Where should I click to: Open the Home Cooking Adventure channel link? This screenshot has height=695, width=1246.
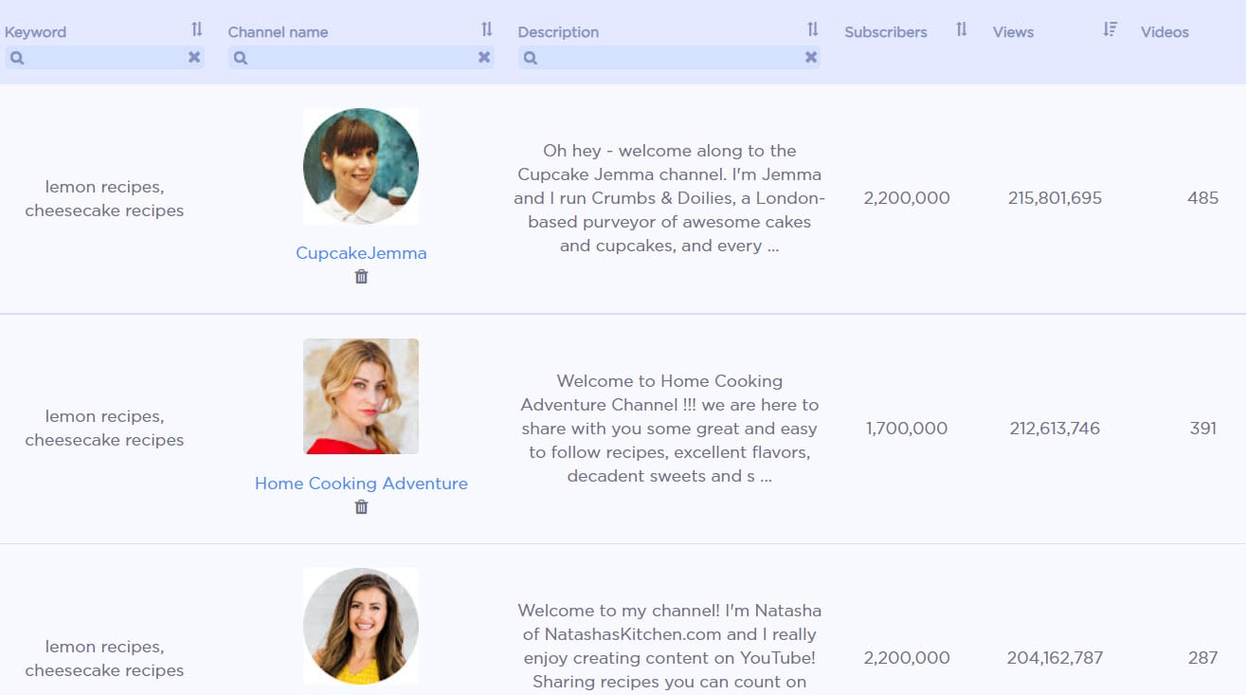tap(361, 484)
